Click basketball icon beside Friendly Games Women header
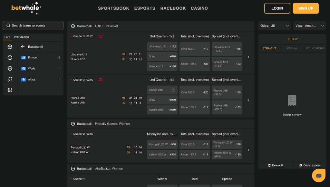Viewport: 330px width, 187px height. 73,124
